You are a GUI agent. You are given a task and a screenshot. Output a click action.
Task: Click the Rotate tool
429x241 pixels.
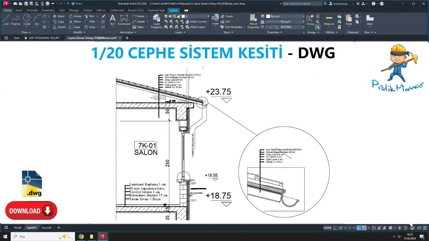pos(75,16)
